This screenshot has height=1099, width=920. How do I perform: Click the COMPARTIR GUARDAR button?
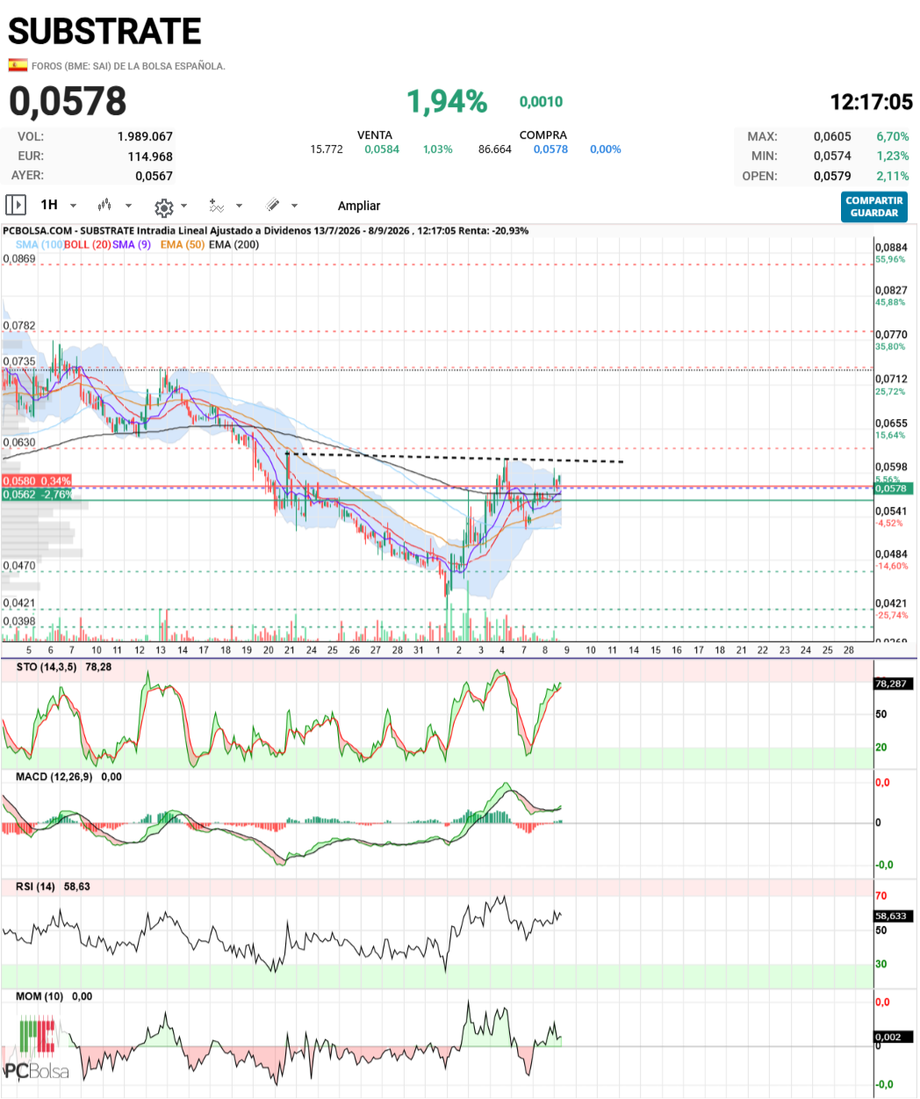tap(873, 206)
